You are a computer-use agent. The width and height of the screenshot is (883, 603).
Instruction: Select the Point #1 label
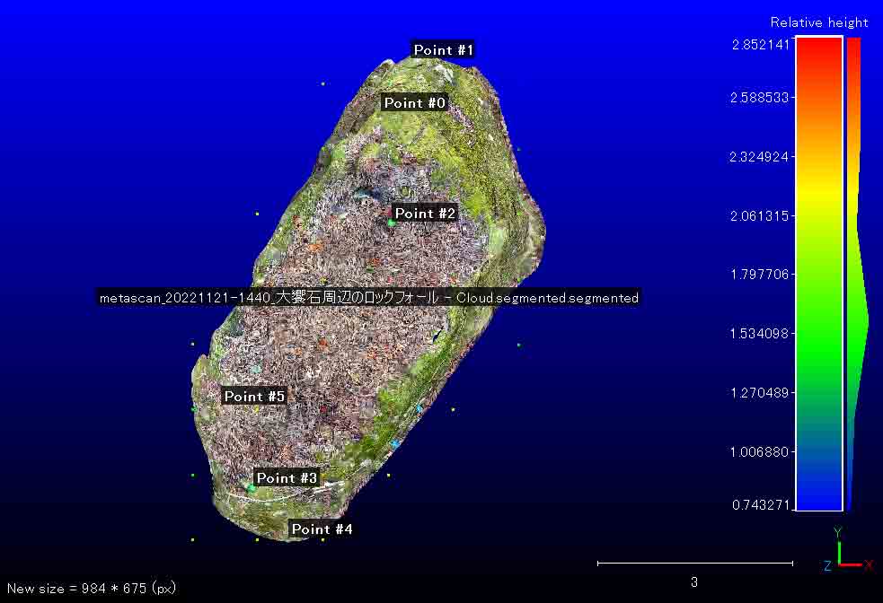tap(443, 49)
